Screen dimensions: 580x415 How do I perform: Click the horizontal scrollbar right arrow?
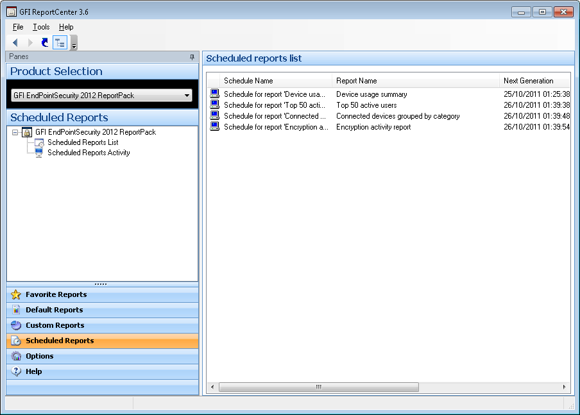click(x=565, y=387)
